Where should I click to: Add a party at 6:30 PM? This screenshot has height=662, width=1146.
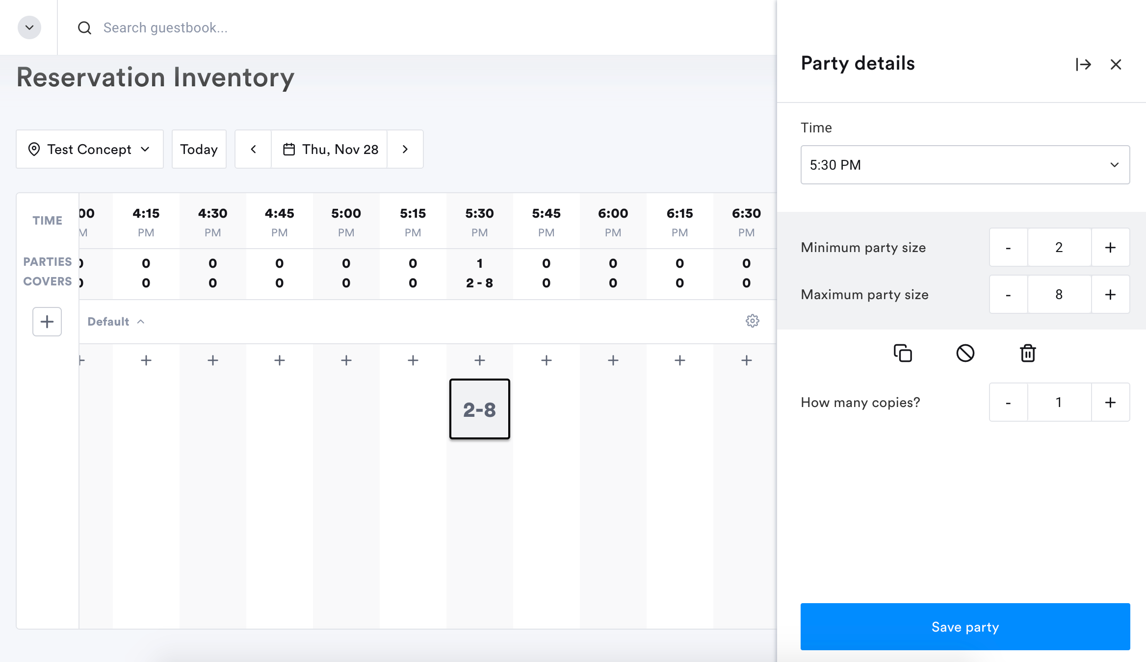(747, 360)
